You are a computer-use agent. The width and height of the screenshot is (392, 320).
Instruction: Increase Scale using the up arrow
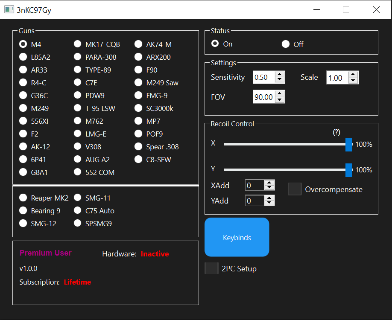[x=353, y=75]
